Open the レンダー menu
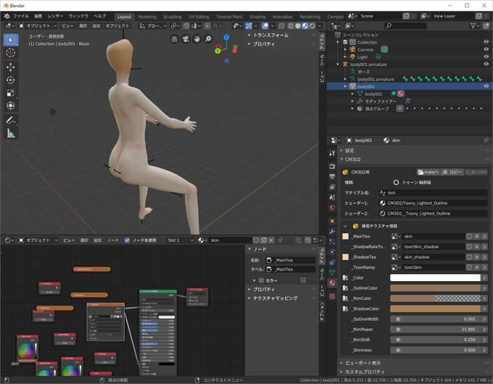The width and height of the screenshot is (493, 384). [x=55, y=16]
